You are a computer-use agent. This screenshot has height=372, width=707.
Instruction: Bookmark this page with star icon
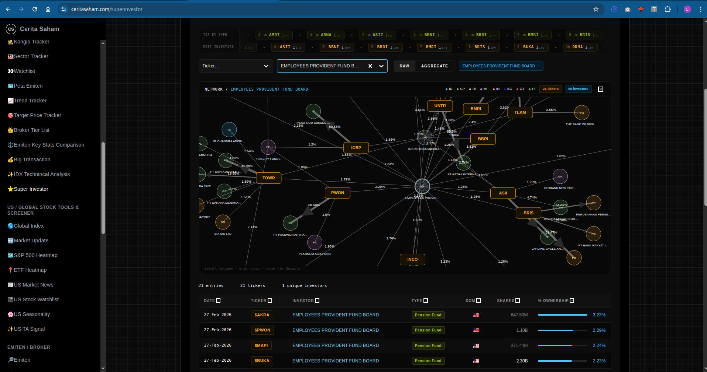596,9
